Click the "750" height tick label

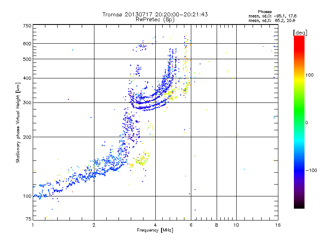coord(27,26)
